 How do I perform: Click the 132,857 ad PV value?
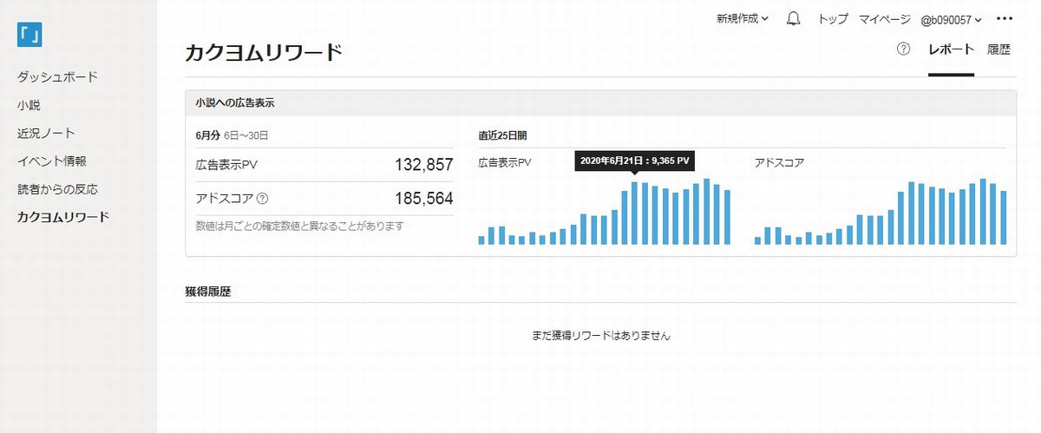click(423, 165)
